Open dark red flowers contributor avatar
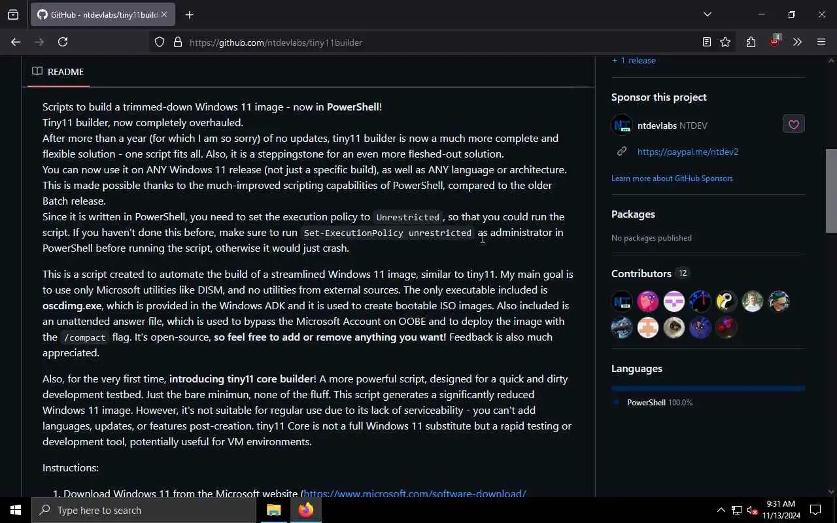 point(726,328)
